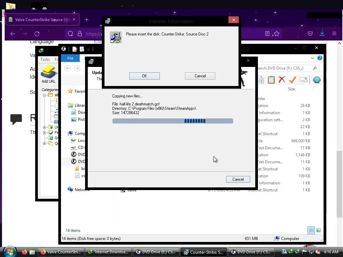The height and width of the screenshot is (257, 343).
Task: Click the file copying progress bar
Action: pyautogui.click(x=173, y=121)
